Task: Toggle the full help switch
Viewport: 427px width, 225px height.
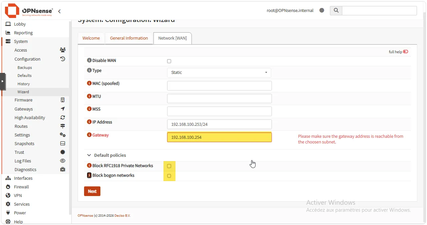Action: [x=406, y=52]
